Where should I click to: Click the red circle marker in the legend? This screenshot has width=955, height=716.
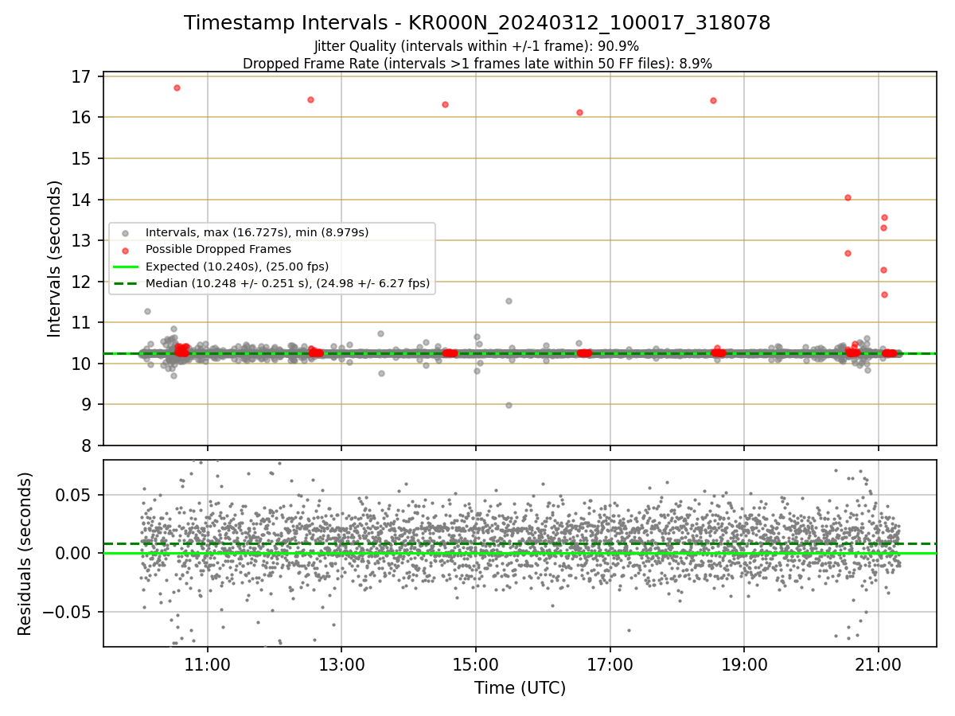pyautogui.click(x=126, y=250)
